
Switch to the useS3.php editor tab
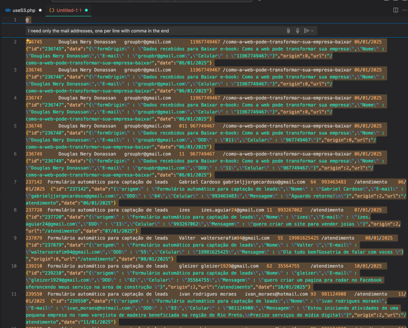tap(24, 10)
